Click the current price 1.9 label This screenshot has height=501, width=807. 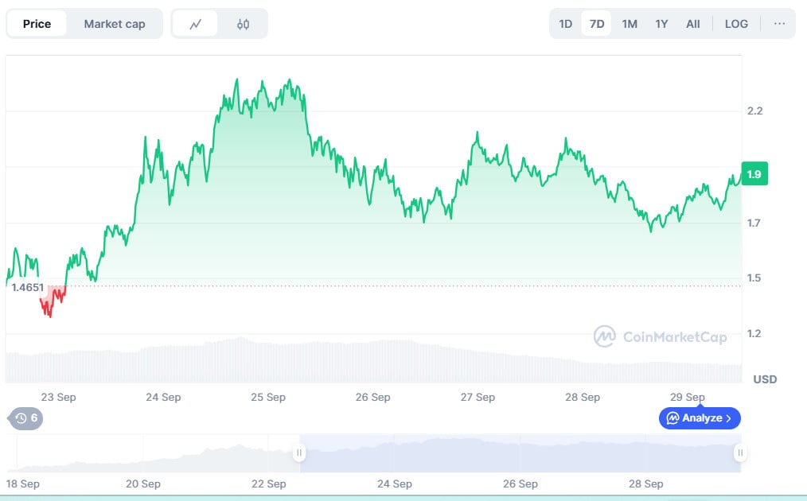point(754,174)
